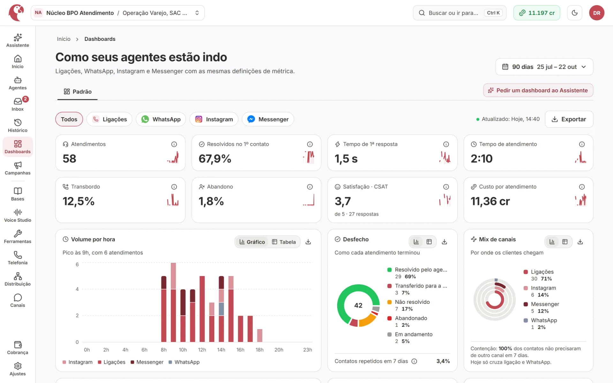Open the 90 dias date range dropdown
This screenshot has width=613, height=383.
[x=544, y=67]
